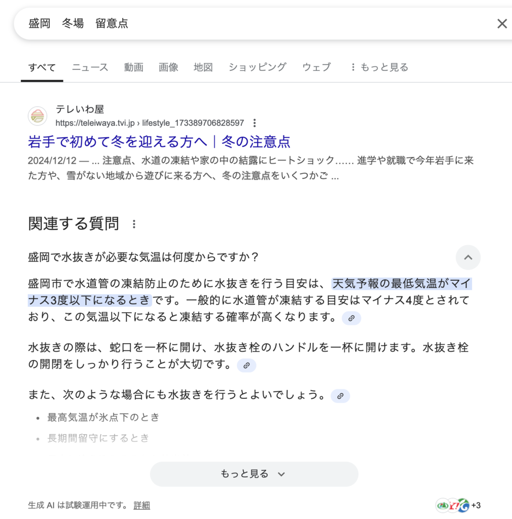The image size is (512, 519).
Task: Switch to the ウェブ tab
Action: point(316,67)
